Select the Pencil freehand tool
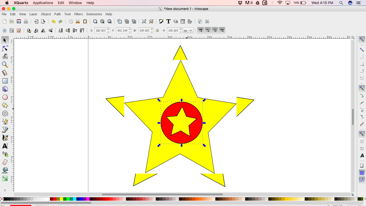The image size is (366, 206). coord(5,122)
